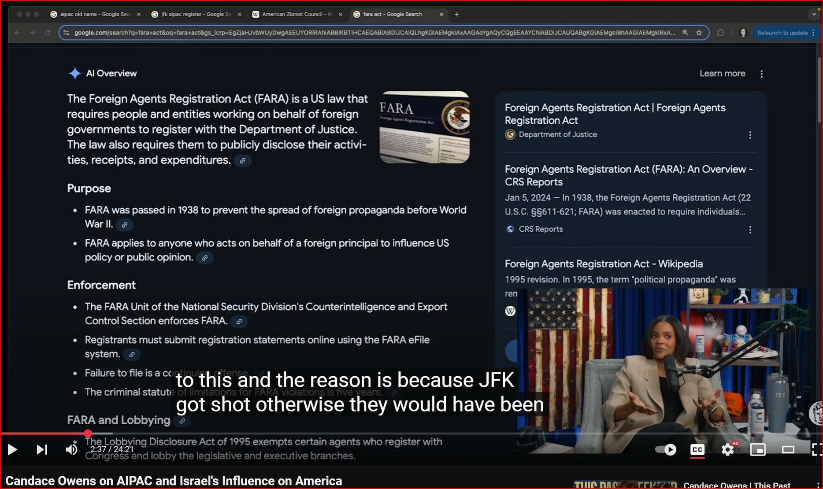Click Learn more link
Image resolution: width=823 pixels, height=489 pixels.
pos(722,74)
